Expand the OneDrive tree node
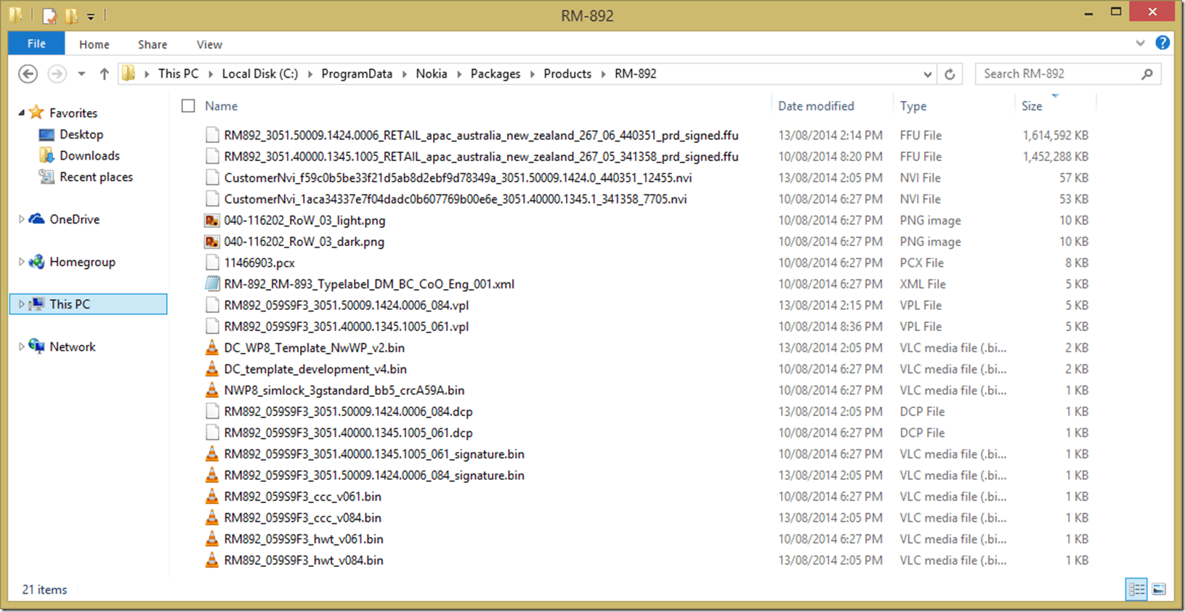The width and height of the screenshot is (1185, 612). tap(21, 219)
